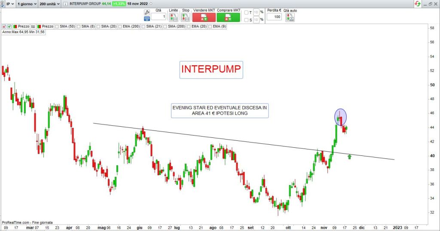The height and width of the screenshot is (231, 440).
Task: Open the wrench settings icon
Action: click(x=147, y=12)
